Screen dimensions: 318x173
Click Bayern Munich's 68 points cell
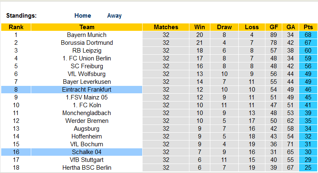(x=308, y=35)
